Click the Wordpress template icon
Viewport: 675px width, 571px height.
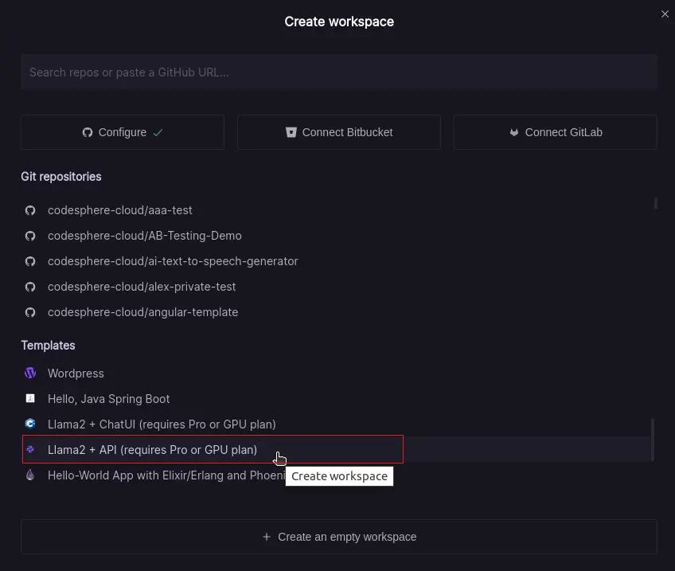(x=30, y=373)
